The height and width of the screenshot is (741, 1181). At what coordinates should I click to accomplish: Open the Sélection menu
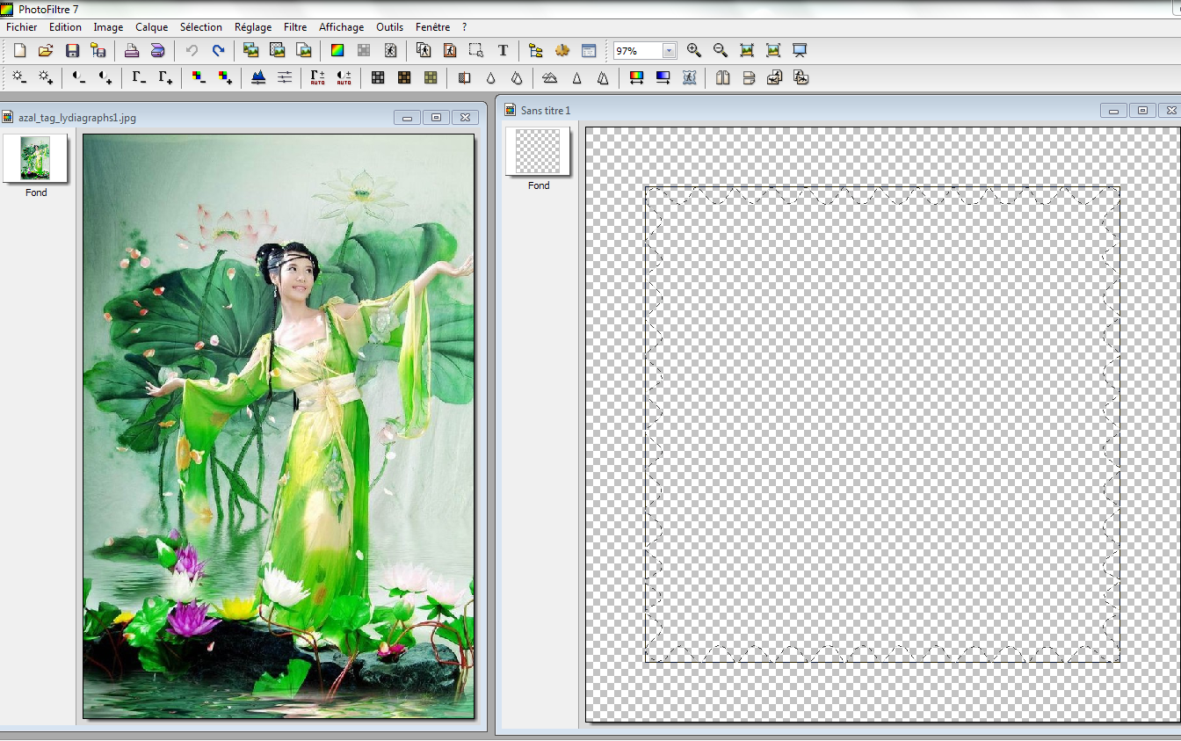tap(201, 27)
